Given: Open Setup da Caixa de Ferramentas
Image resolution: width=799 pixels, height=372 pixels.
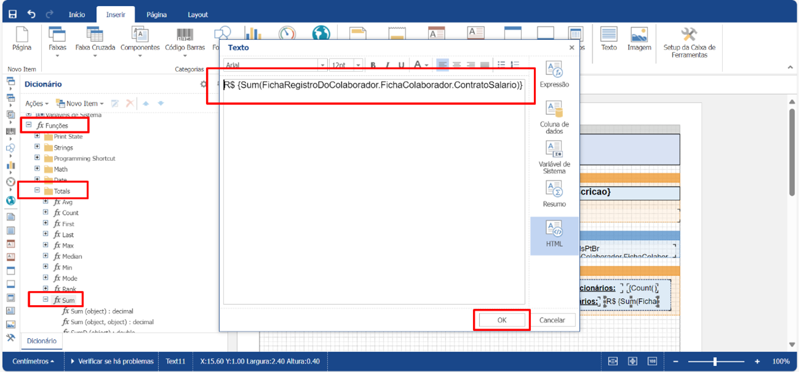Looking at the screenshot, I should click(x=689, y=42).
